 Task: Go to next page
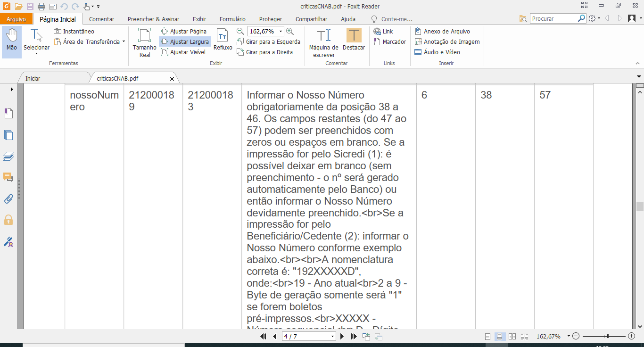coord(343,336)
